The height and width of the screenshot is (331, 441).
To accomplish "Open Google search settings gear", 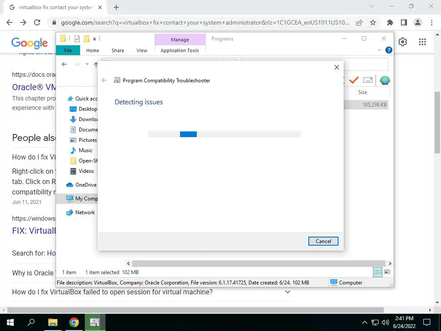I will [403, 42].
